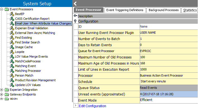Toggle the Configuration section collapsed
This screenshot has height=108, width=198.
click(x=75, y=21)
